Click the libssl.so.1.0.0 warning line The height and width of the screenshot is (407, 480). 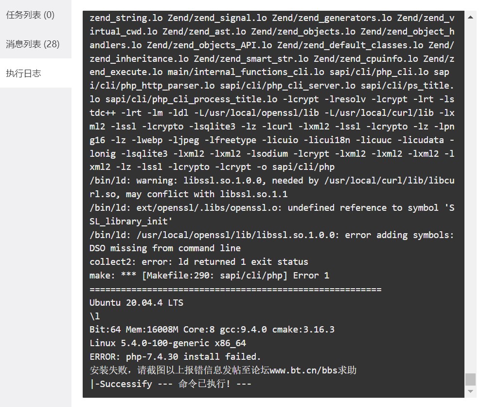click(x=272, y=187)
